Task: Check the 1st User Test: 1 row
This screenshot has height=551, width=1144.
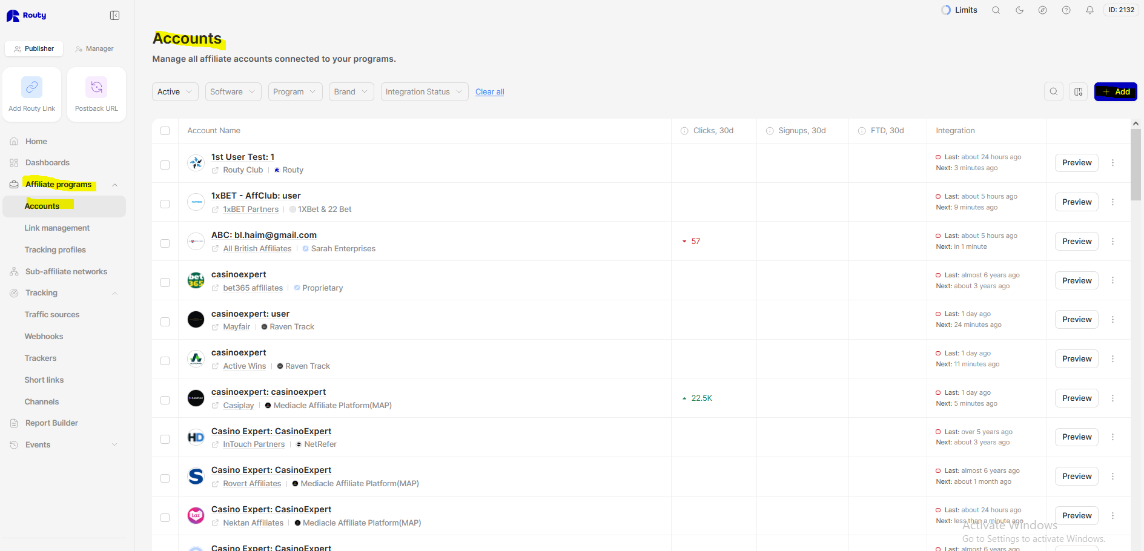Action: coord(165,165)
